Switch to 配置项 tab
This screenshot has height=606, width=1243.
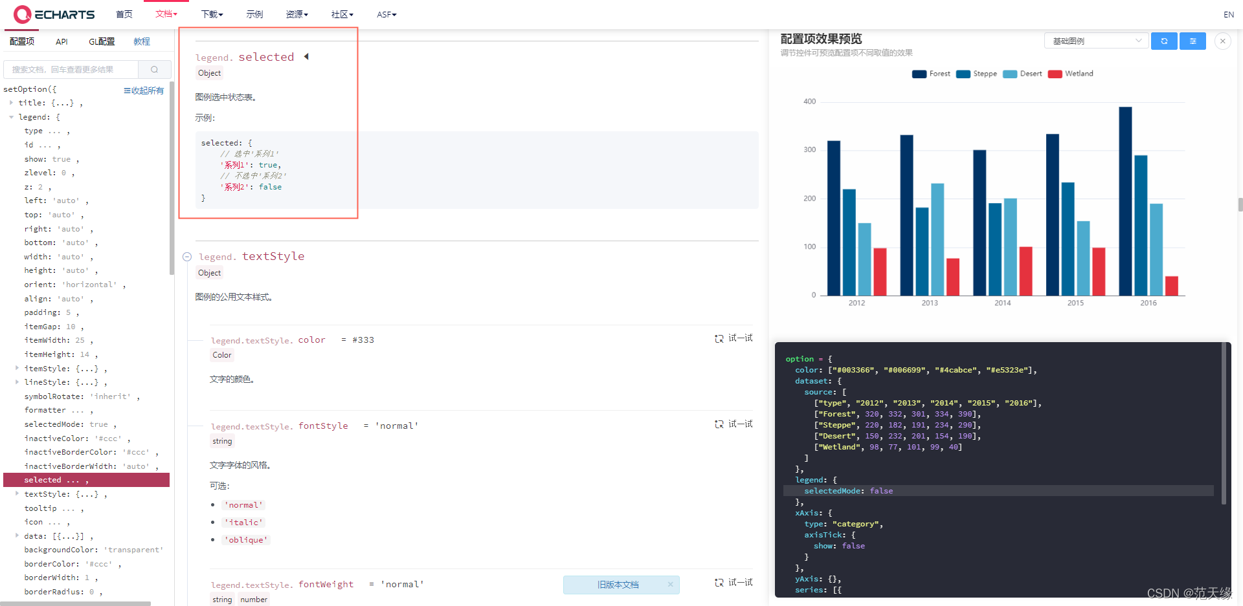click(x=22, y=41)
